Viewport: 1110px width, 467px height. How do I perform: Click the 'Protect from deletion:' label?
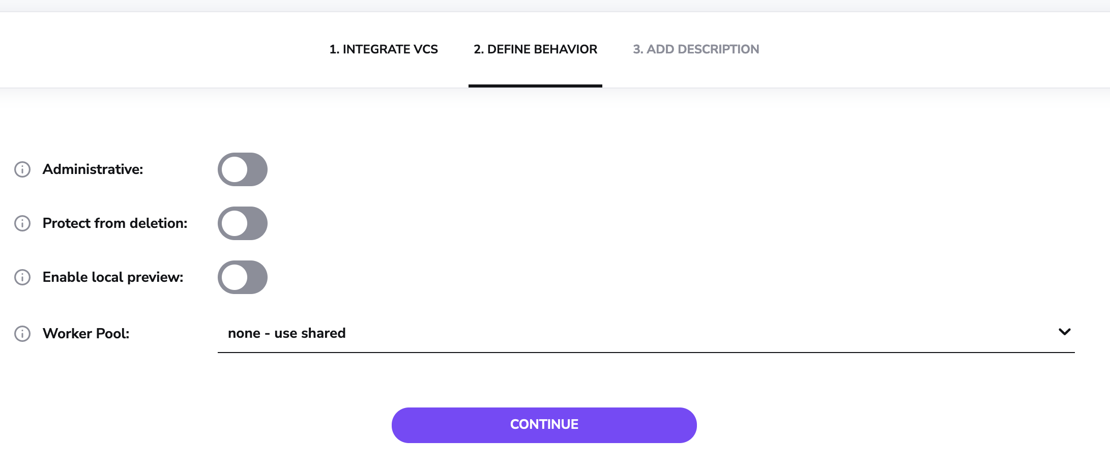115,223
